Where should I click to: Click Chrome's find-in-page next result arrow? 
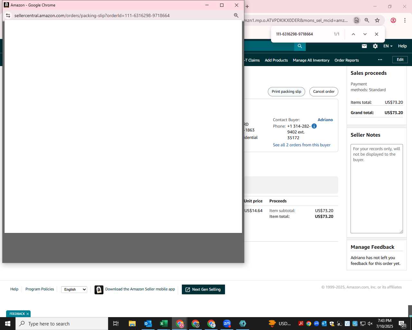click(365, 34)
